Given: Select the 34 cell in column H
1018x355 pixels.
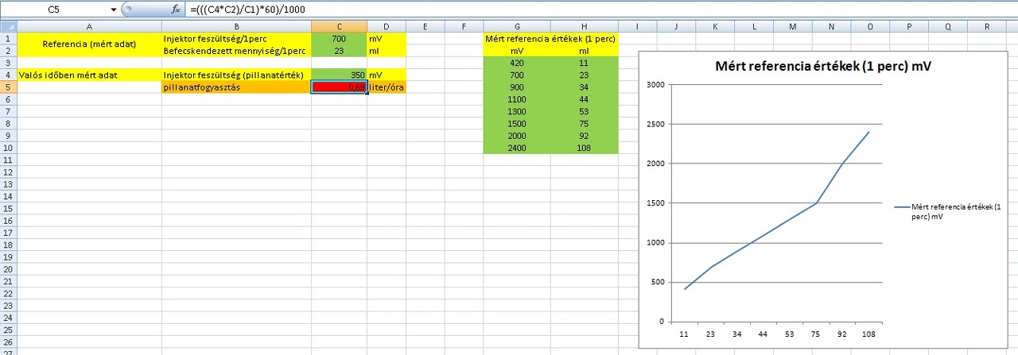Looking at the screenshot, I should pos(584,87).
